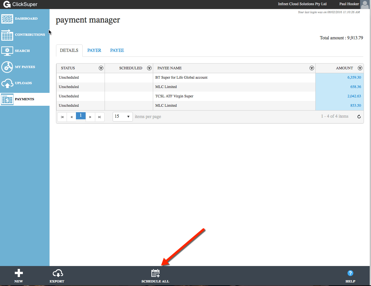Open the My Payees sidebar icon
This screenshot has width=371, height=286.
pos(7,67)
